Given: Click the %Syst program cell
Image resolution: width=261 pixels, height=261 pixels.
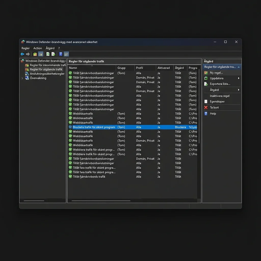Looking at the screenshot, I should click(193, 127).
